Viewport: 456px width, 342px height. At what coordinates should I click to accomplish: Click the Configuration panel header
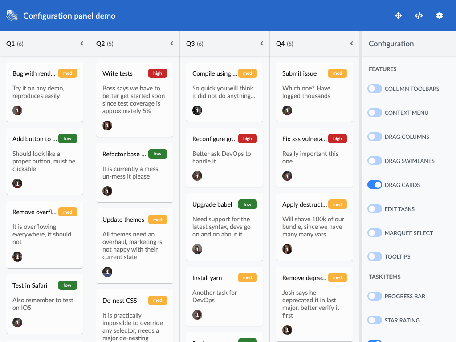click(x=391, y=44)
